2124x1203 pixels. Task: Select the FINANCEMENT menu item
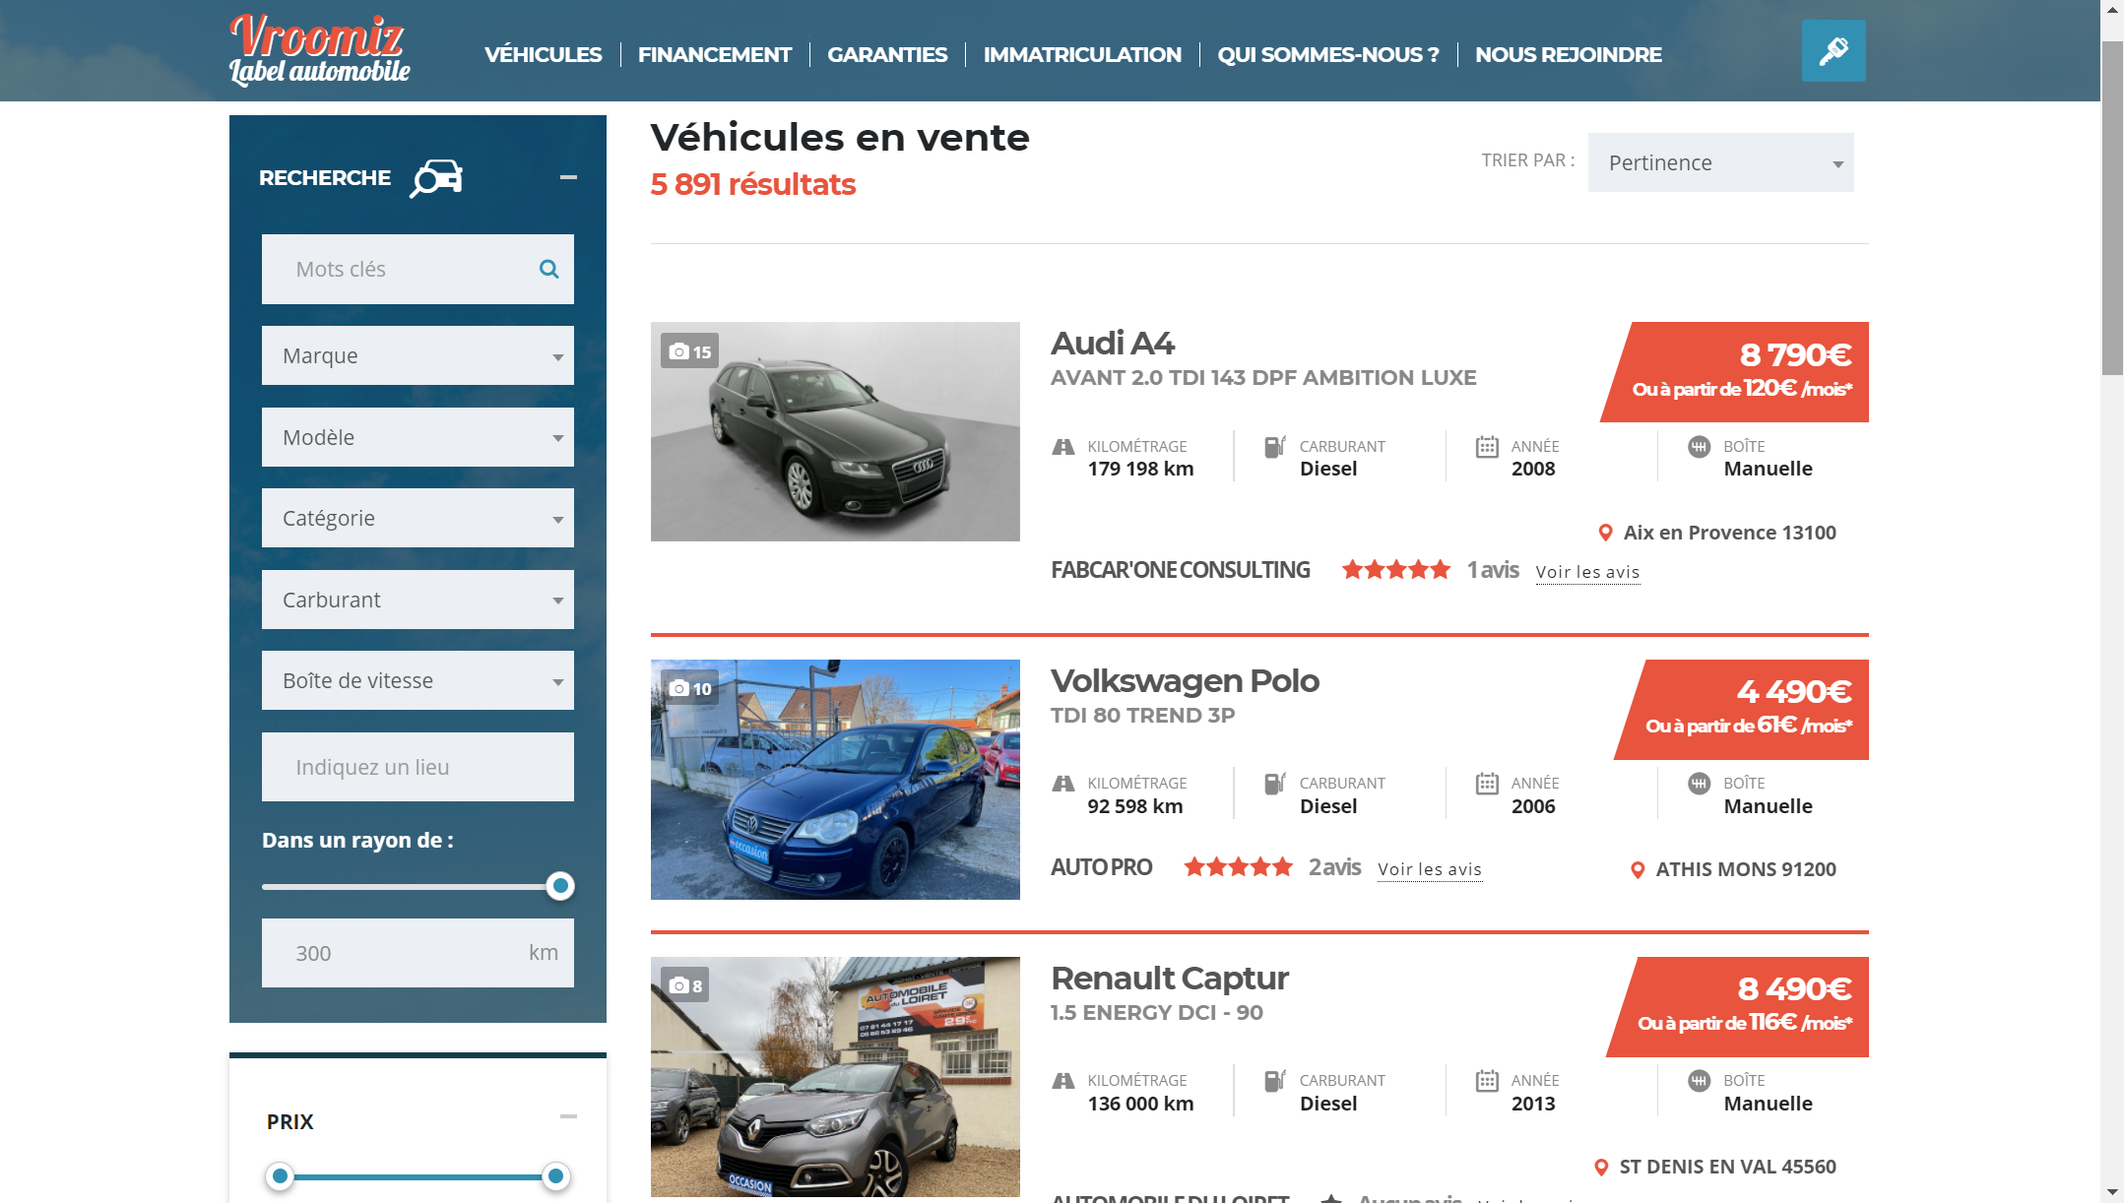(x=715, y=55)
